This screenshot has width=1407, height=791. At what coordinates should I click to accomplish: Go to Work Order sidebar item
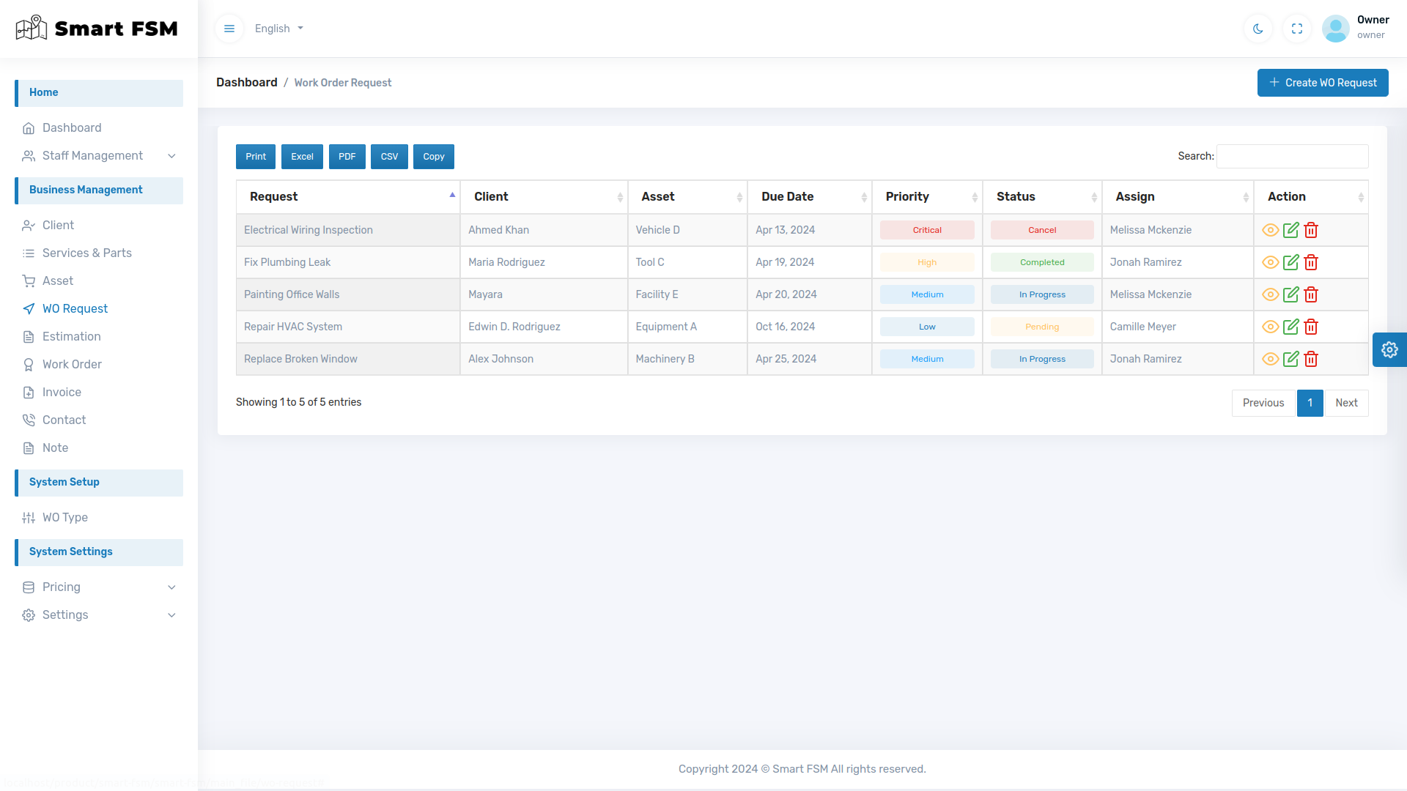coord(72,364)
